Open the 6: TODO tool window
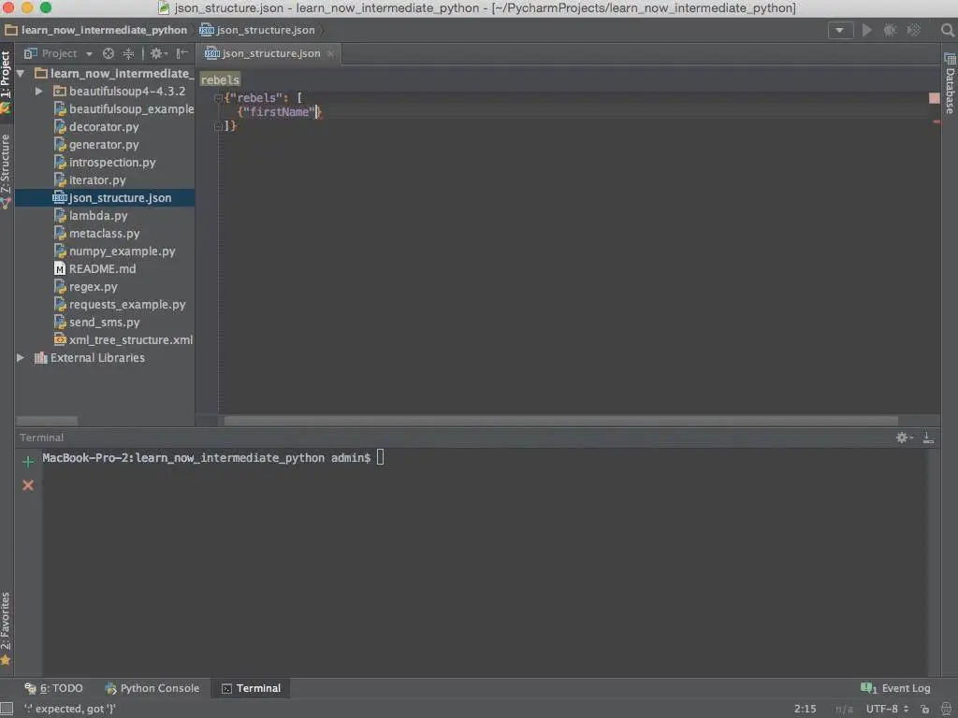The image size is (958, 718). (x=53, y=688)
